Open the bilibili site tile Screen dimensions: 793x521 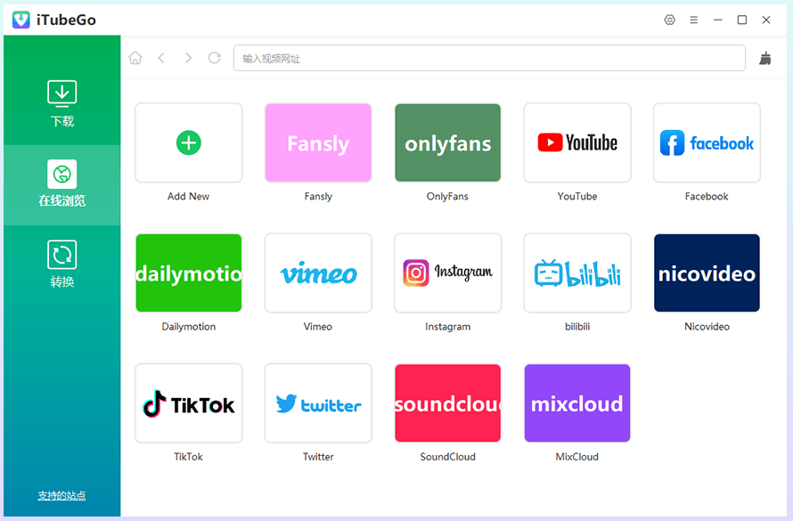[x=577, y=273]
